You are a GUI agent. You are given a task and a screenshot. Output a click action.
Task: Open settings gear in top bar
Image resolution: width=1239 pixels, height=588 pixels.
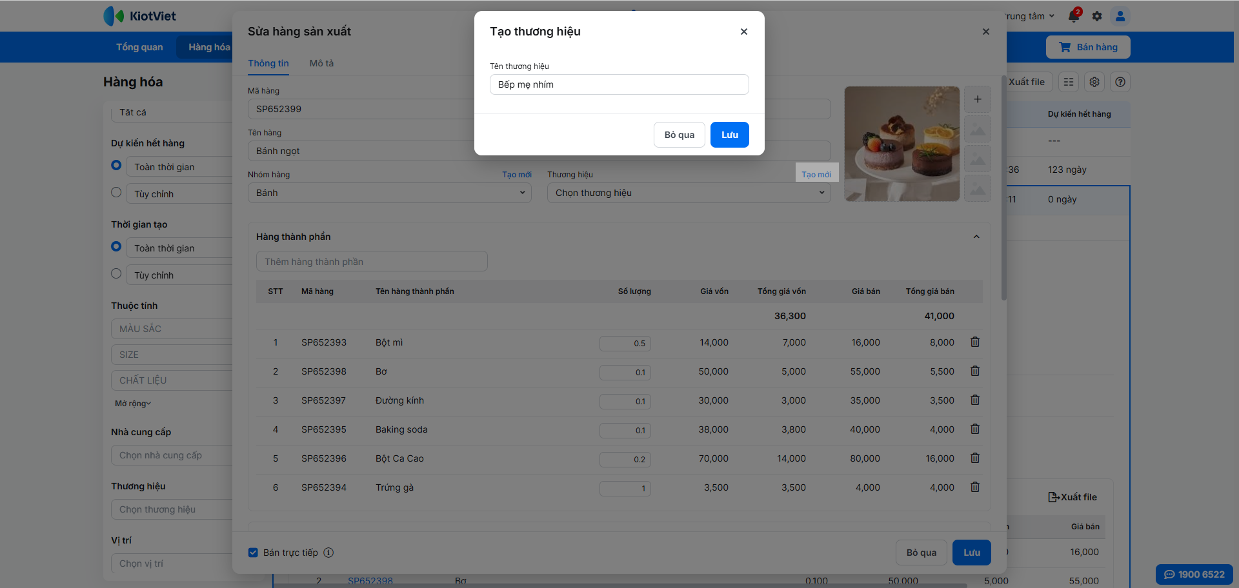1097,16
